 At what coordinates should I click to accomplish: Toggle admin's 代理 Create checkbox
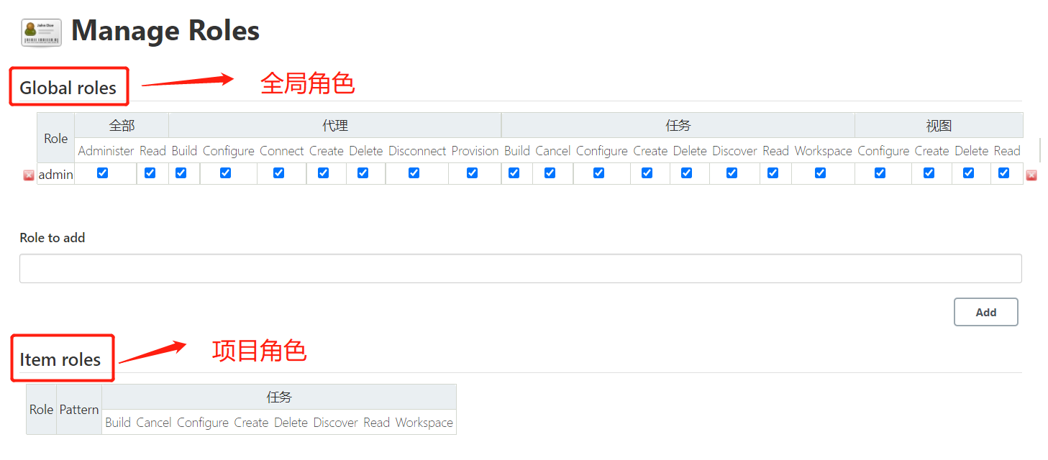coord(323,172)
